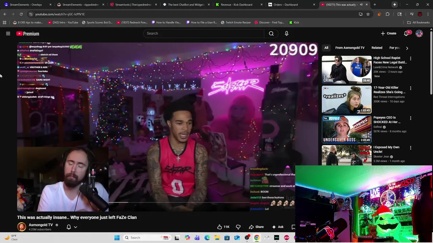433x243 pixels.
Task: Open weather widget showing 51°F
Action: pyautogui.click(x=11, y=238)
